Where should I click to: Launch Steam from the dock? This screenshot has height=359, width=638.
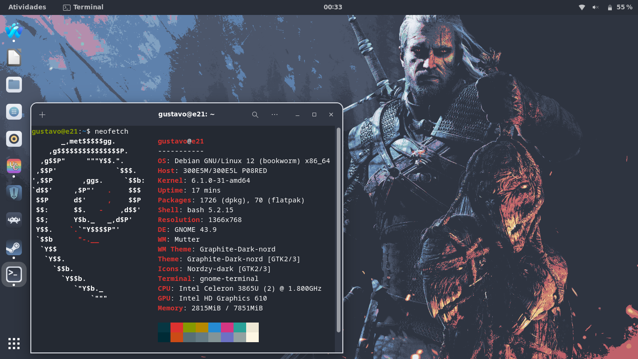click(x=14, y=247)
